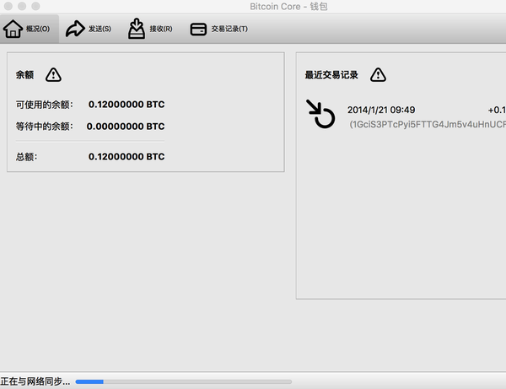The width and height of the screenshot is (506, 389).
Task: Open the Overview tab house icon
Action: click(x=13, y=29)
